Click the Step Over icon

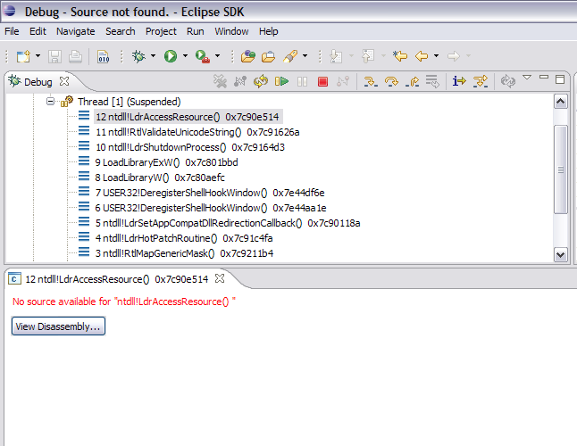(x=391, y=81)
